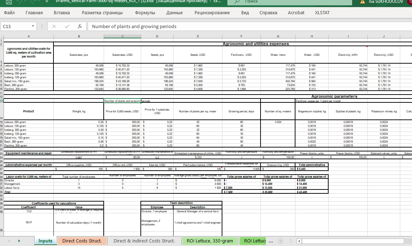Image resolution: width=412 pixels, height=246 pixels.
Task: Click the Undo icon
Action: 20,2
